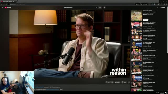
Task: Clear the search box with the X
Action: [x=97, y=8]
